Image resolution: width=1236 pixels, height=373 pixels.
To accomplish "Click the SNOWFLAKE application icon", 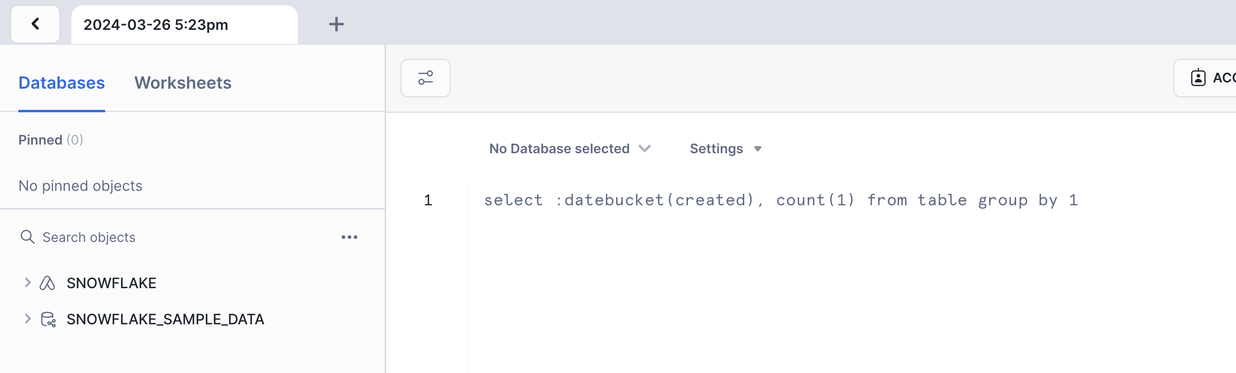I will (47, 283).
